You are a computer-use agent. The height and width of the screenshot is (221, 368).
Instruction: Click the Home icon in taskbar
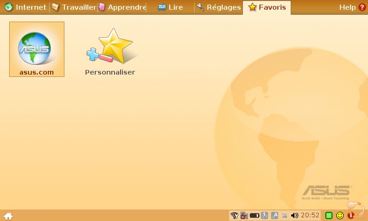8,216
